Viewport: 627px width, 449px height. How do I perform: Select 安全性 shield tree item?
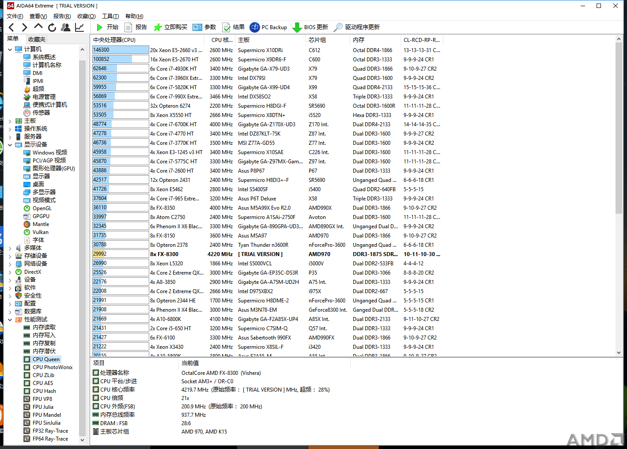tap(29, 296)
